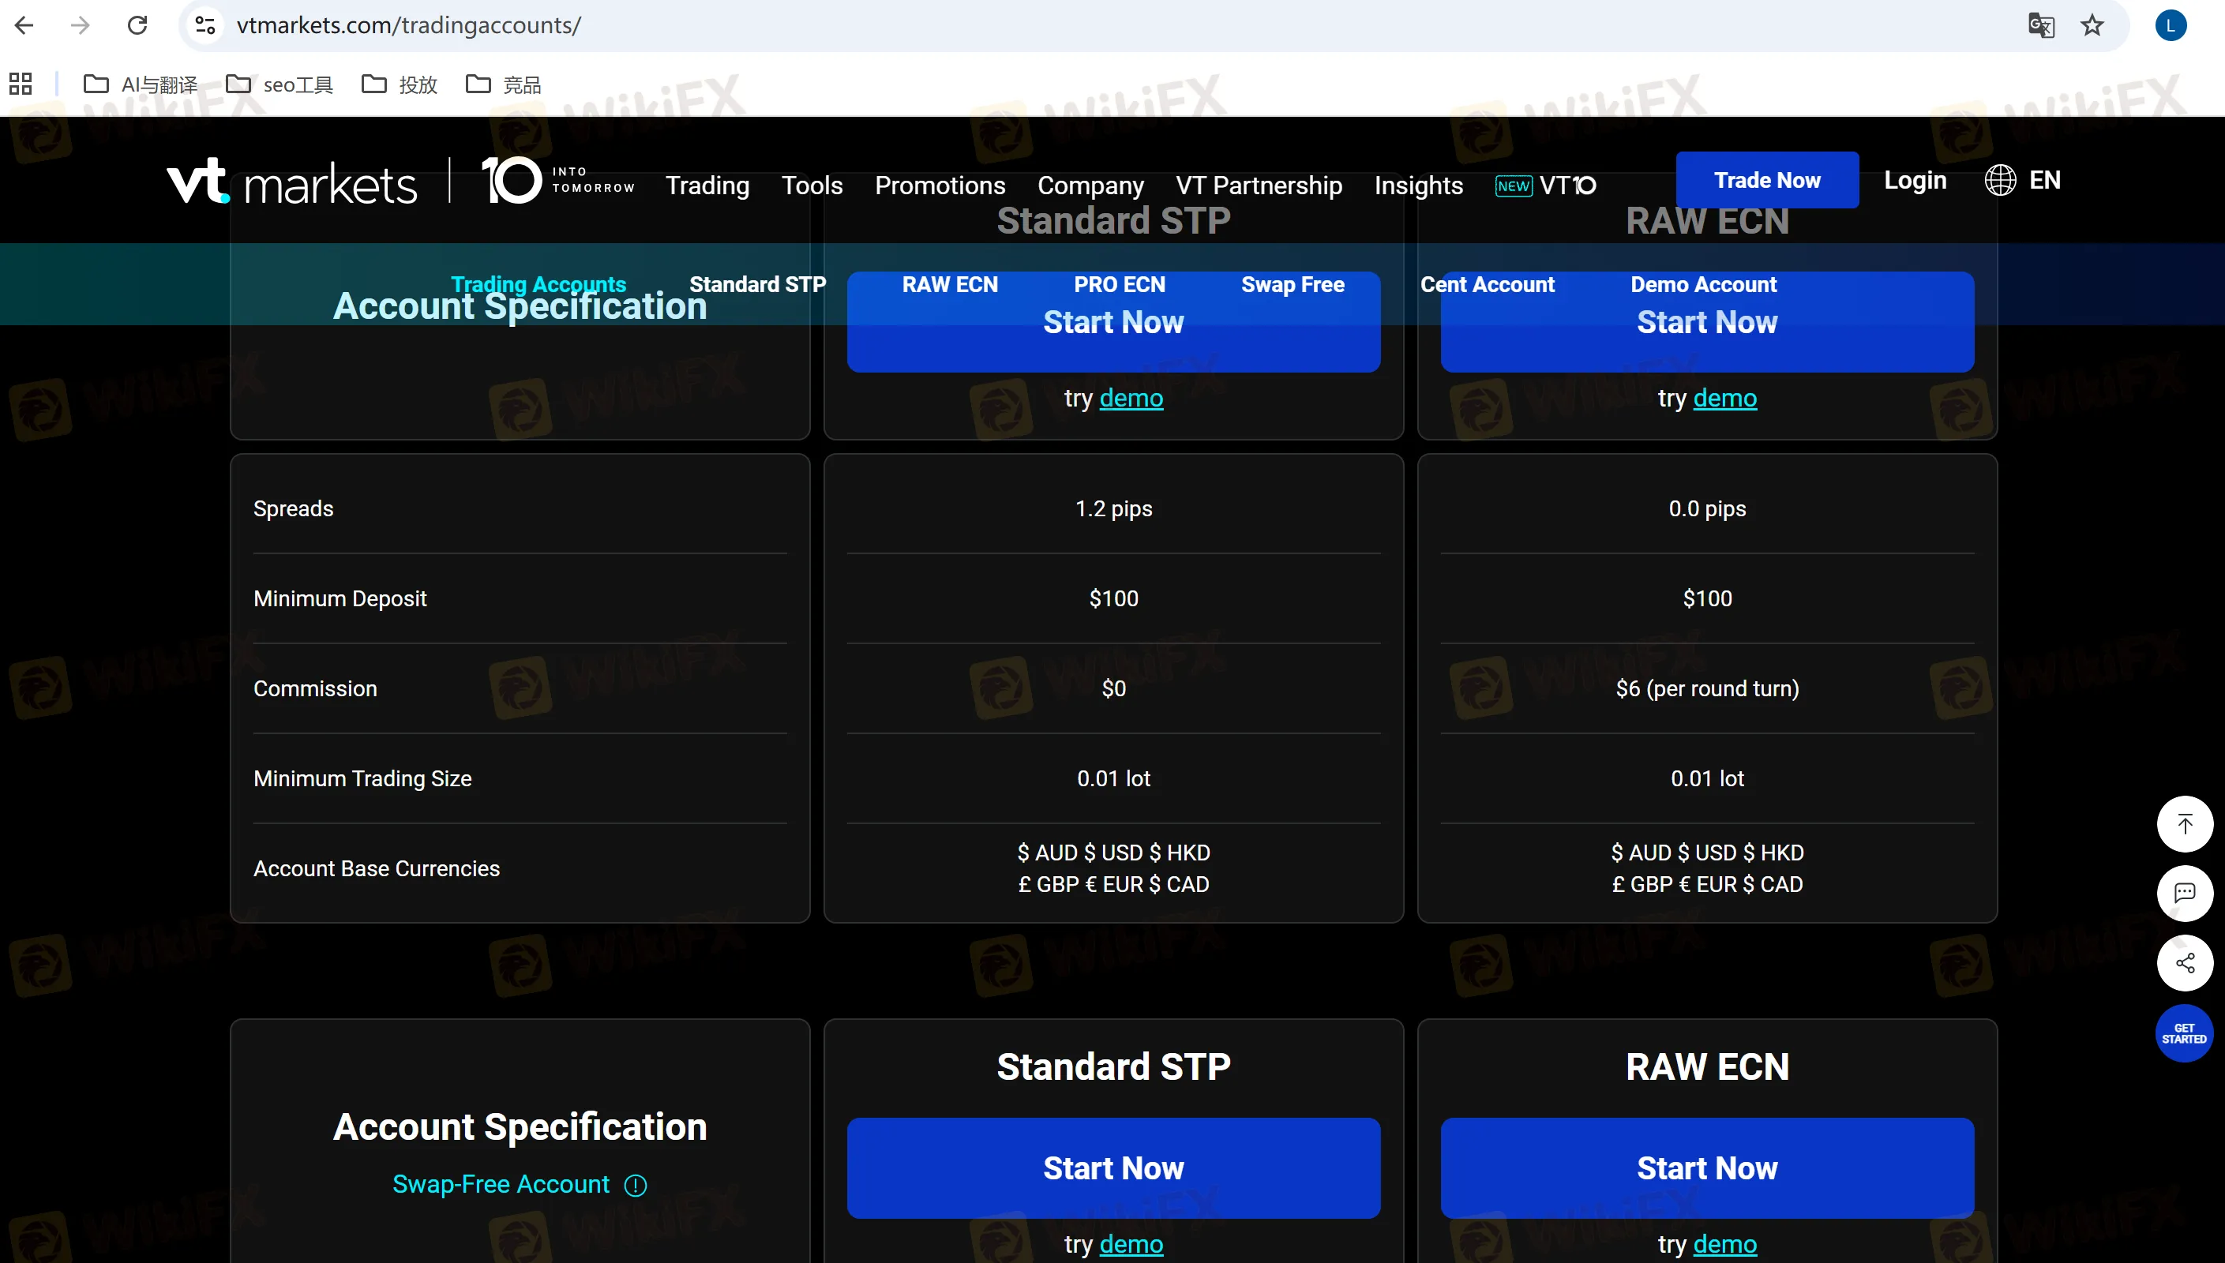Click the scroll-to-top arrow icon

[2186, 824]
